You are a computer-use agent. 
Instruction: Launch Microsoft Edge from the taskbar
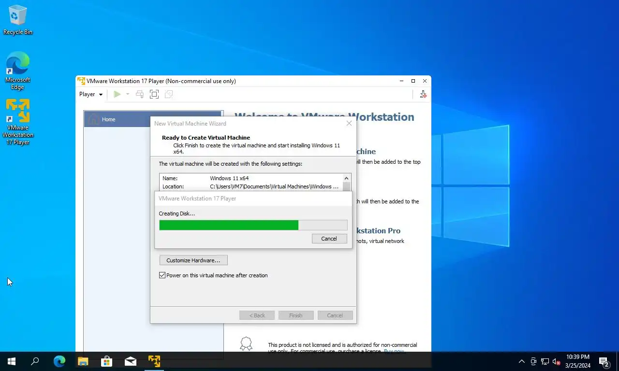click(x=59, y=361)
